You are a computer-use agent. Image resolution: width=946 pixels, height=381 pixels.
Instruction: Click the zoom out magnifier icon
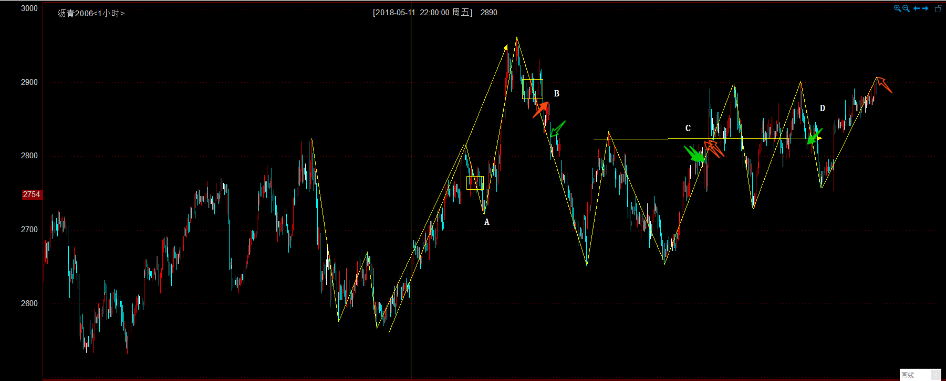click(906, 8)
